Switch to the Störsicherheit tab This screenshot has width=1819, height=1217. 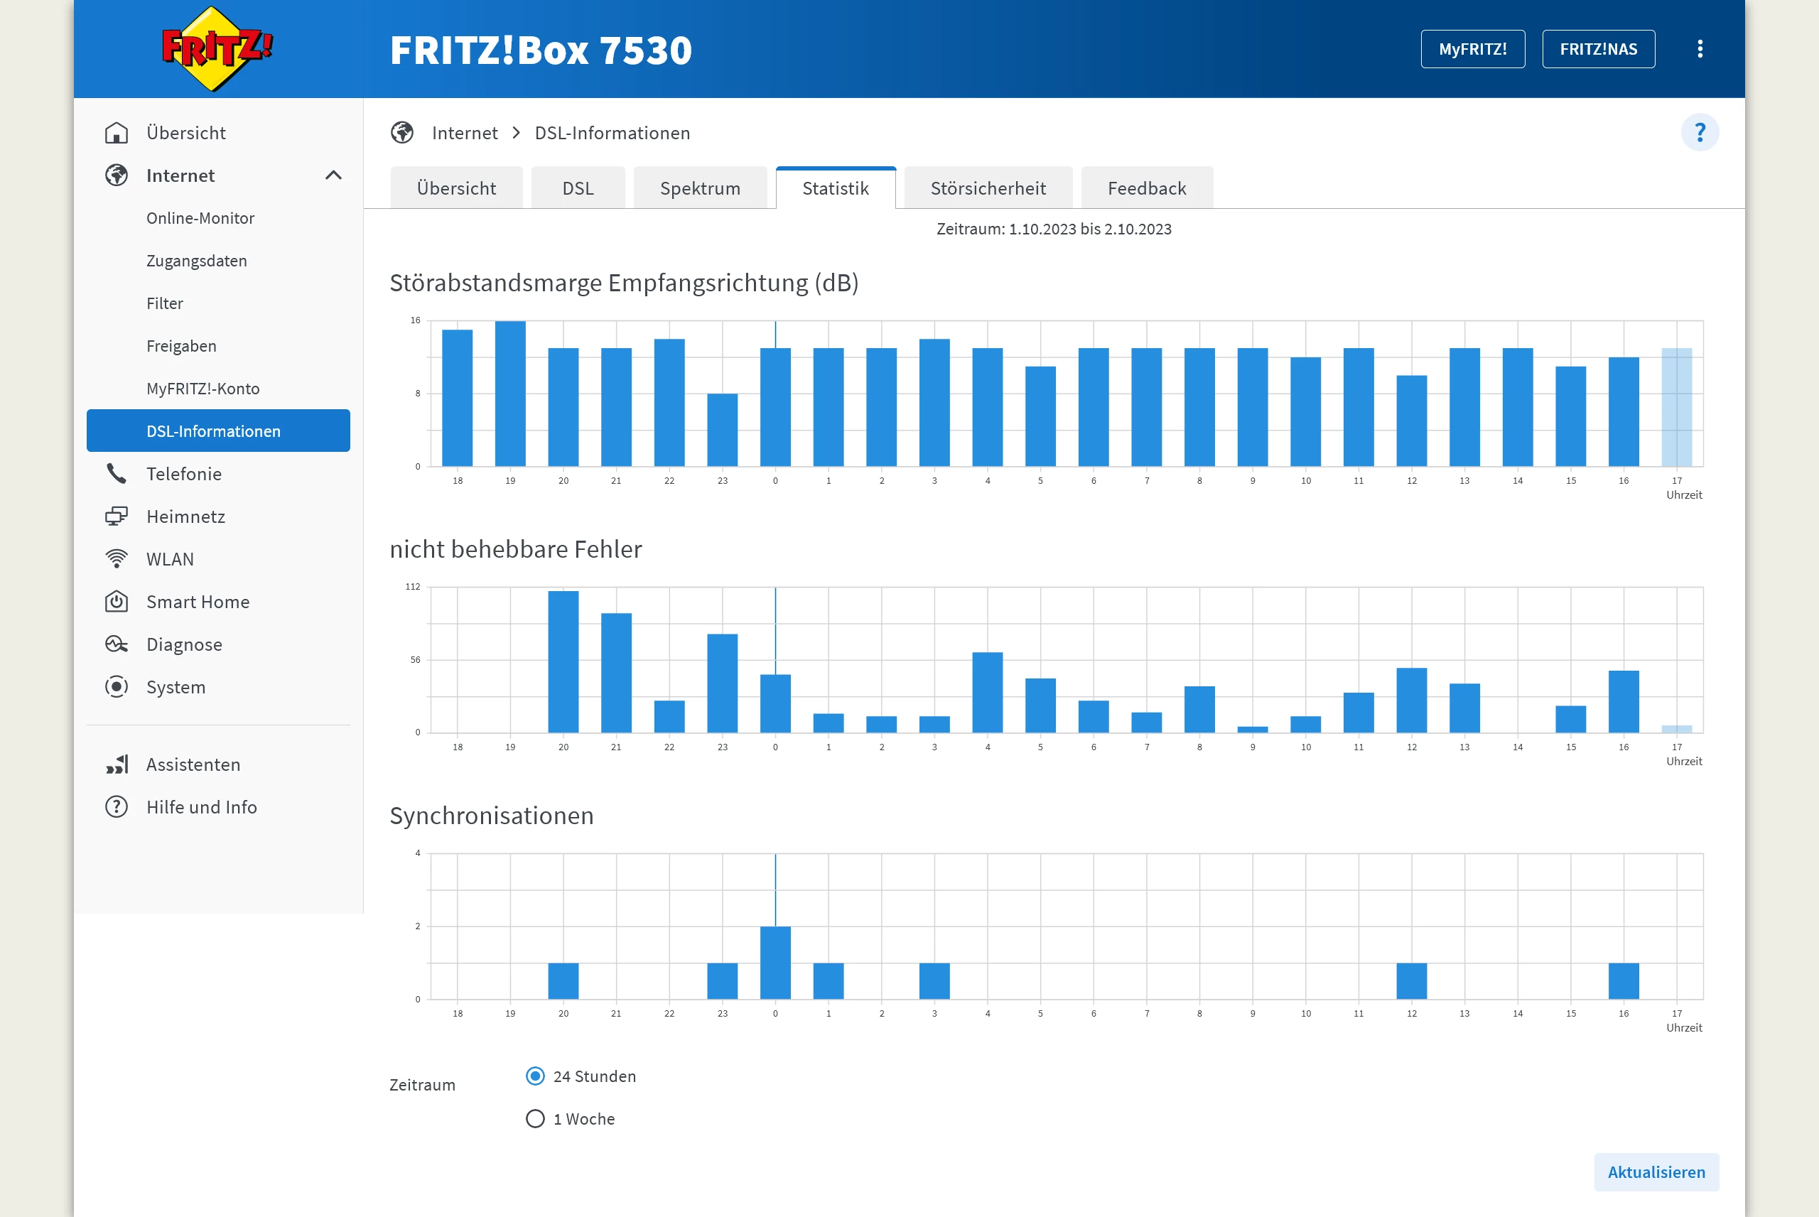tap(988, 188)
